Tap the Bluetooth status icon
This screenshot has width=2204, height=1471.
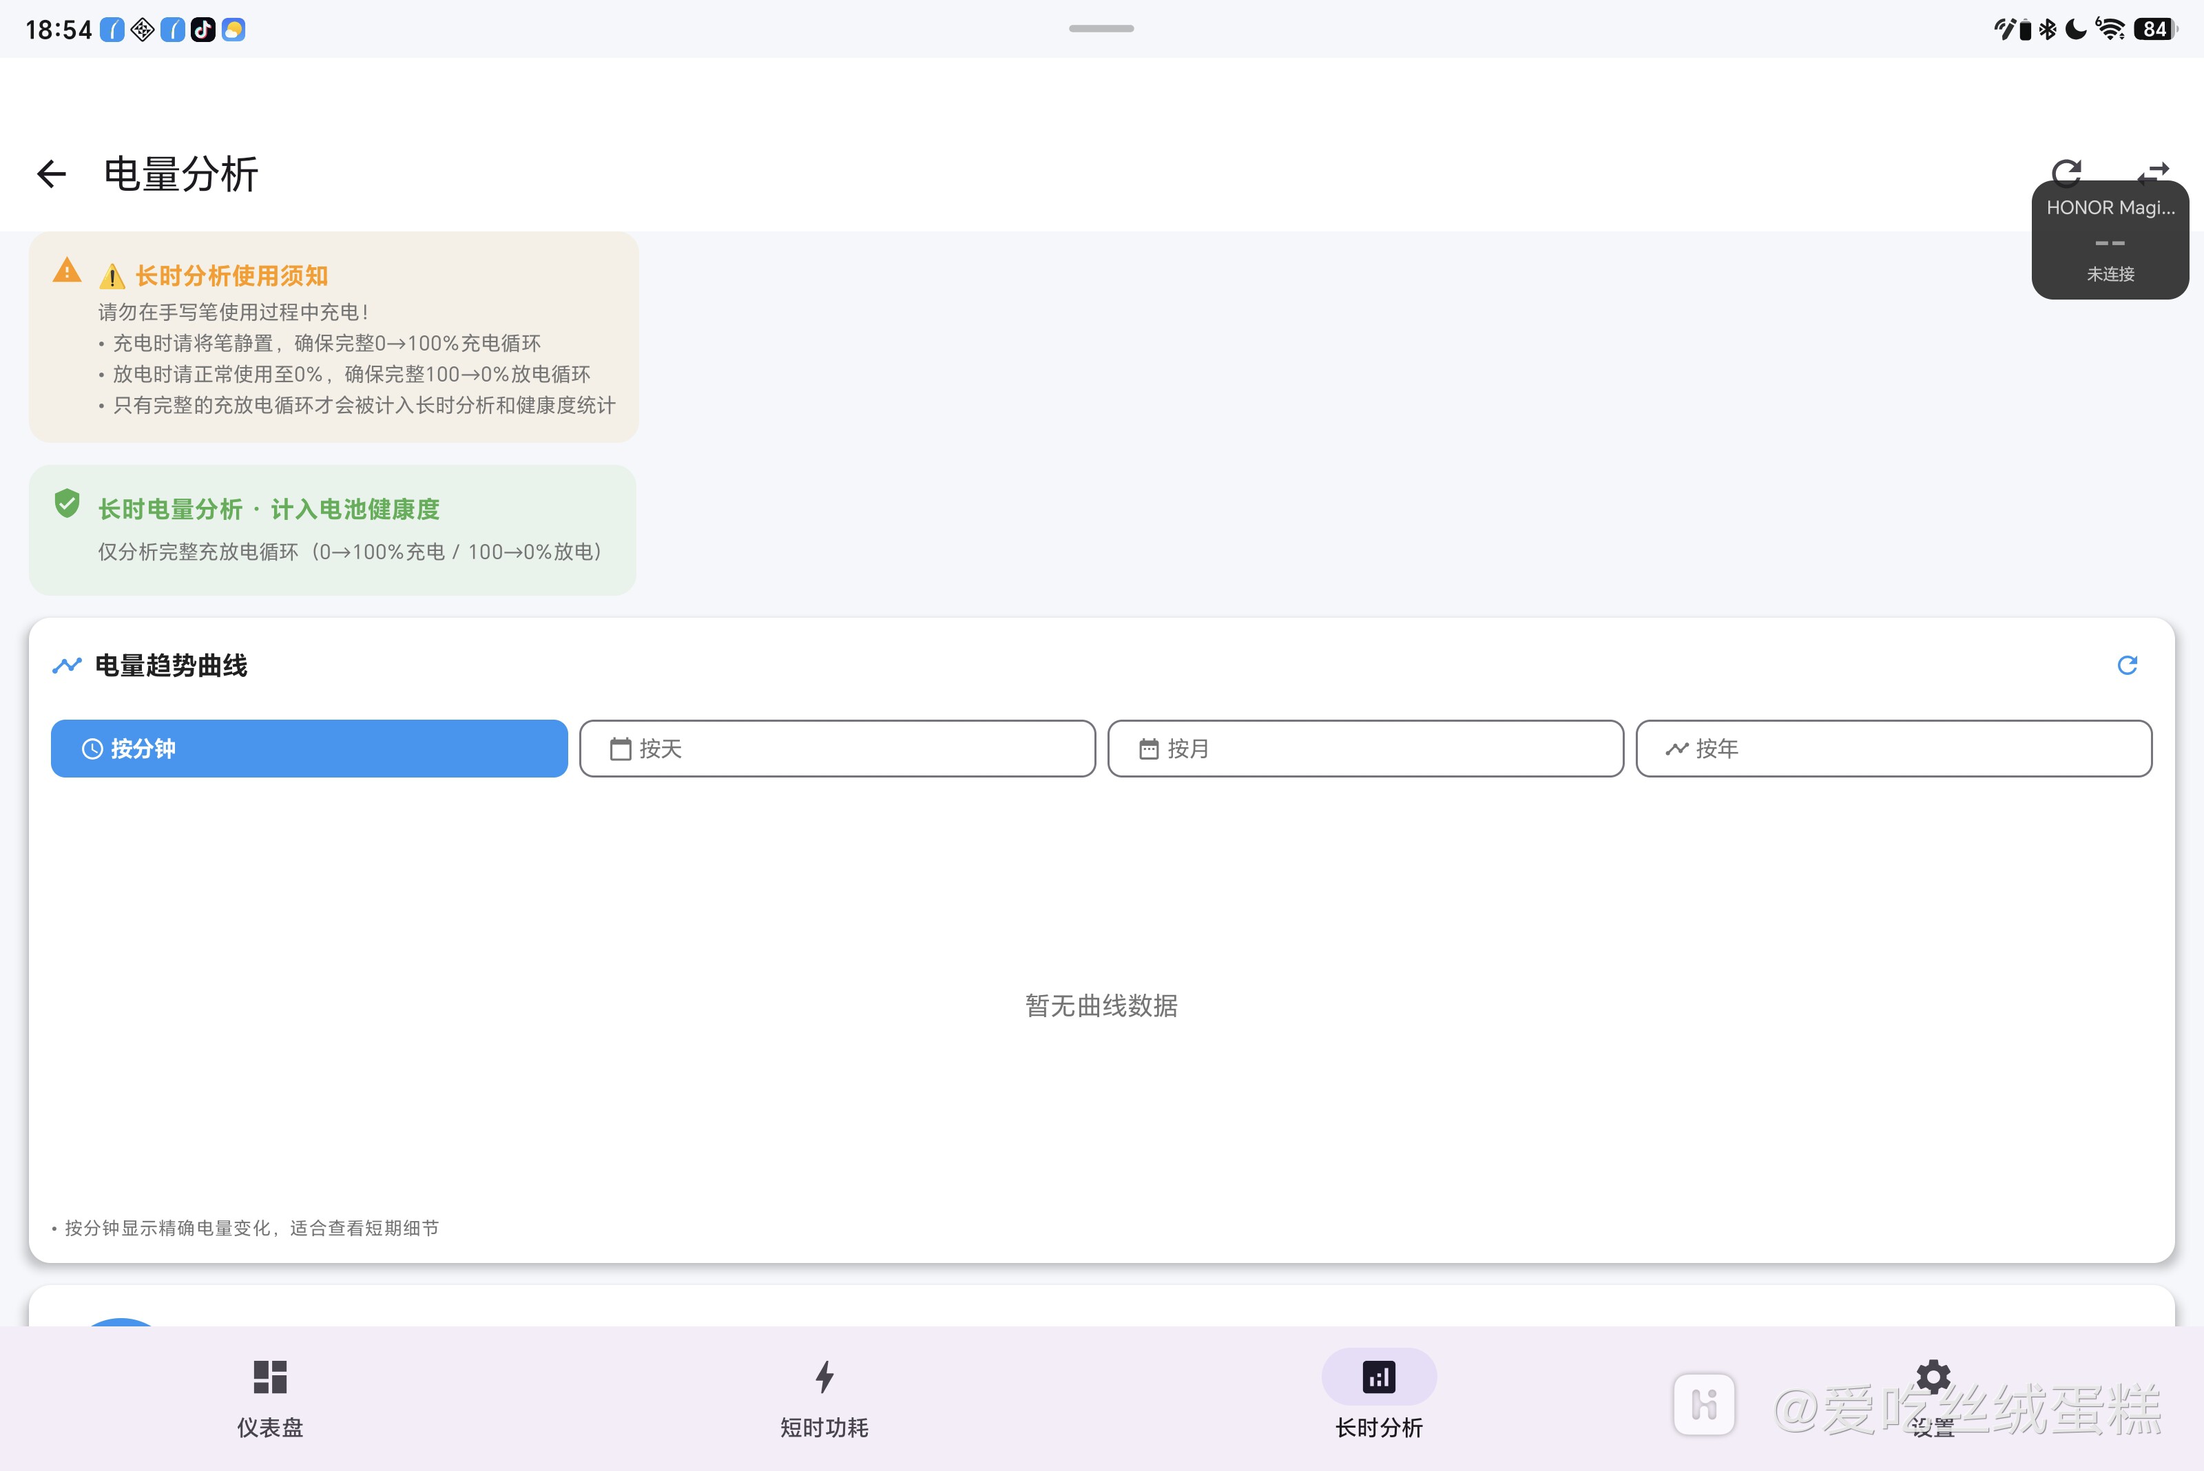[x=2047, y=29]
